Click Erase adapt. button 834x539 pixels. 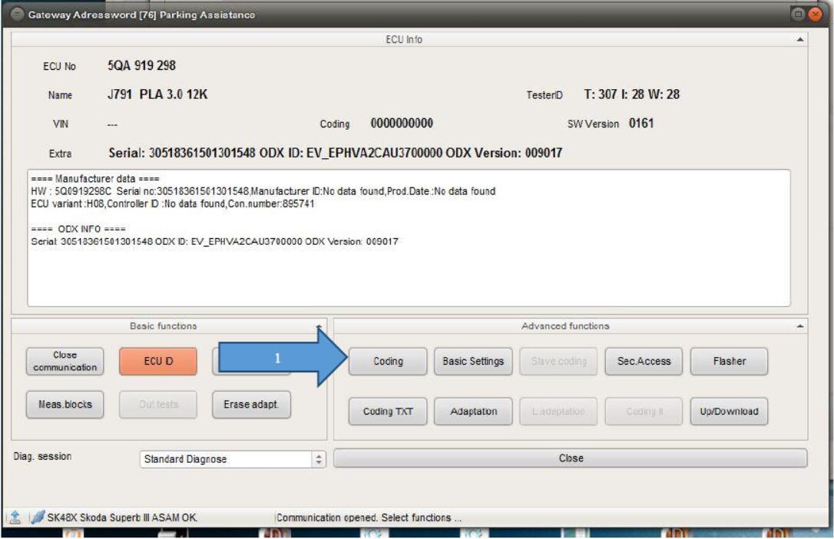click(251, 405)
